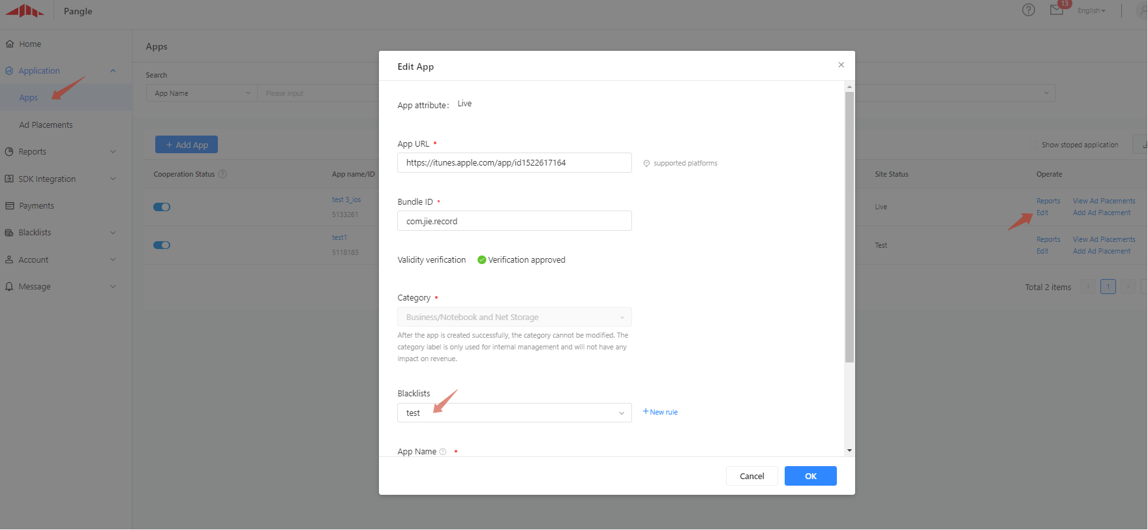Open the Blacklists dropdown showing test
Screen dimensions: 1148x530
tap(514, 413)
